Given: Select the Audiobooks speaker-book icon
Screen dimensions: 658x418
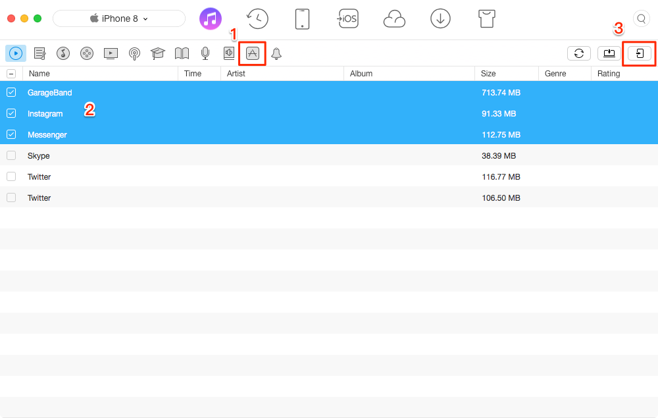Looking at the screenshot, I should click(229, 53).
